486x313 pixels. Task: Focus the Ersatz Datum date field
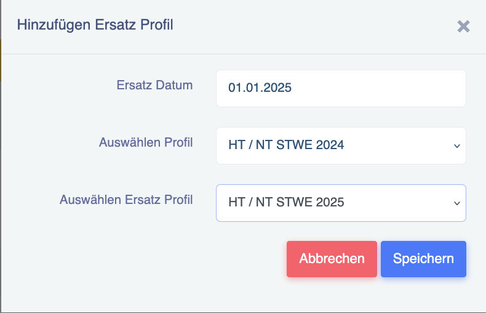(341, 88)
